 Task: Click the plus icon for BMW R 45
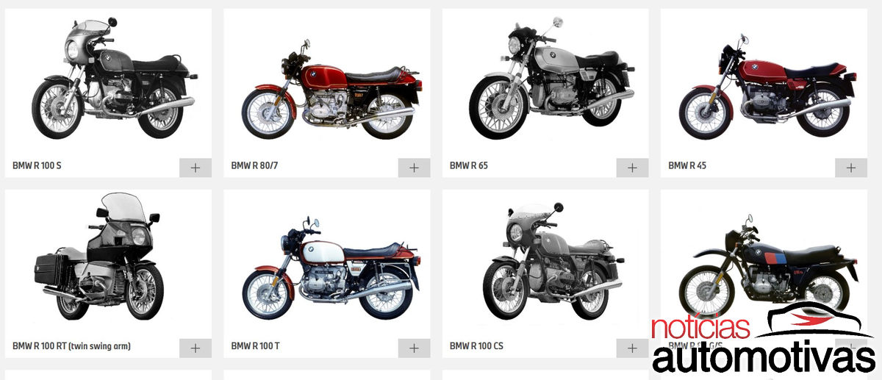click(x=851, y=168)
